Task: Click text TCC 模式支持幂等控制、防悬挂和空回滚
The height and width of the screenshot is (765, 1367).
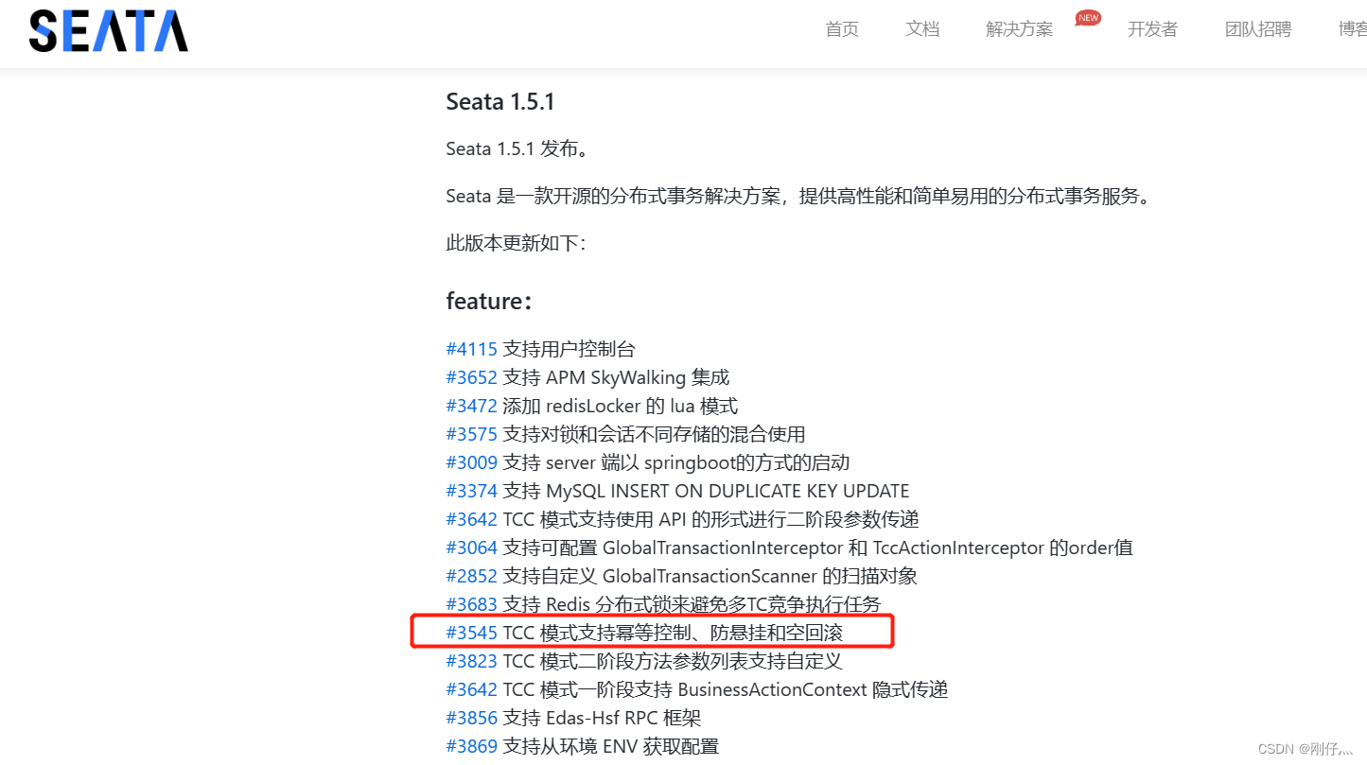Action: (x=673, y=633)
